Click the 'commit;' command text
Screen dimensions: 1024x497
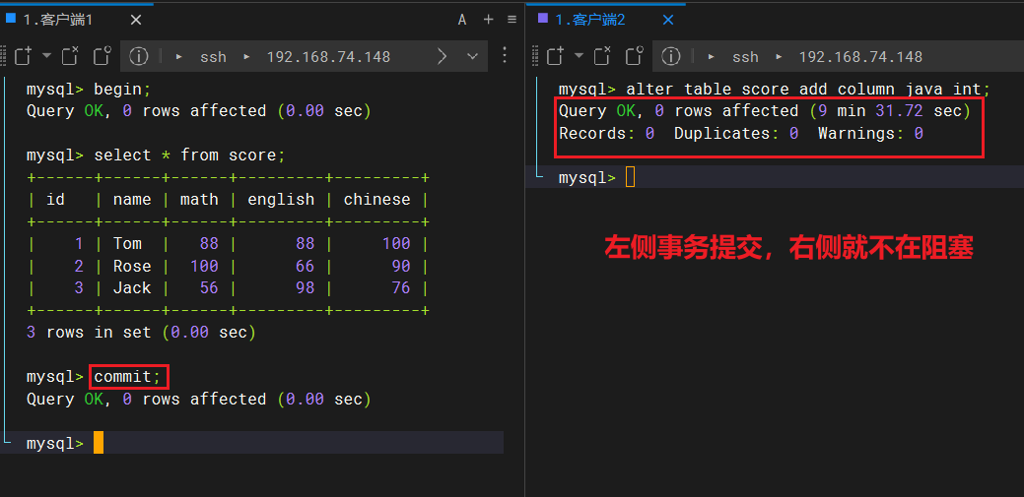[x=127, y=376]
